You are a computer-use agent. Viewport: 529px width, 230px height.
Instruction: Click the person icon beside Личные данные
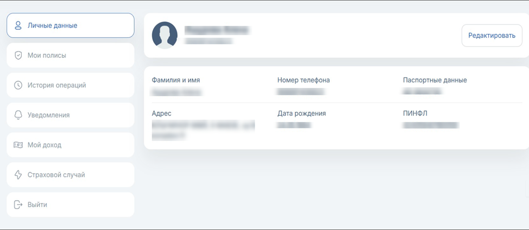pos(18,25)
